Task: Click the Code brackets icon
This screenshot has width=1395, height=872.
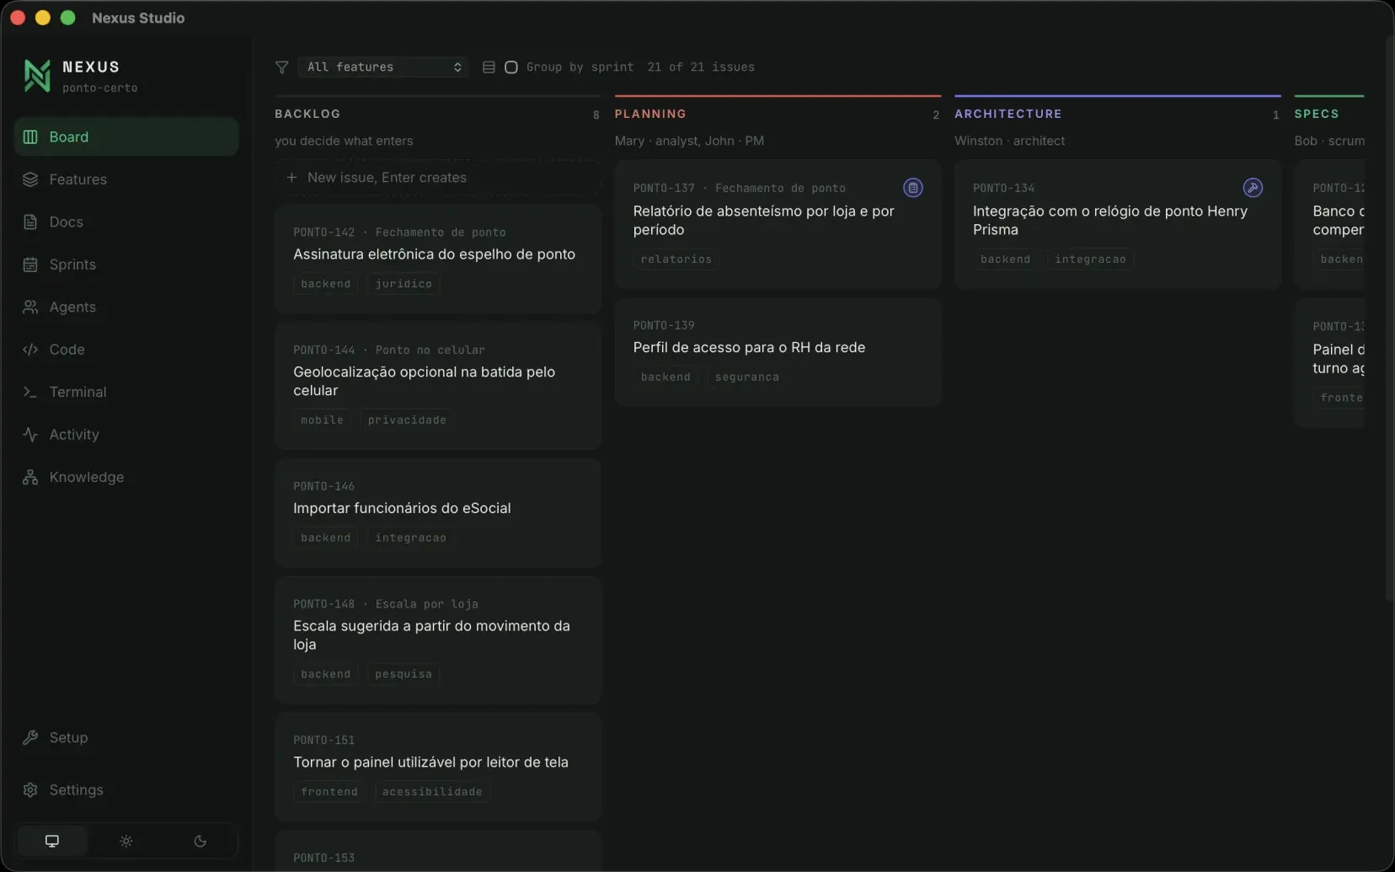Action: pos(30,350)
